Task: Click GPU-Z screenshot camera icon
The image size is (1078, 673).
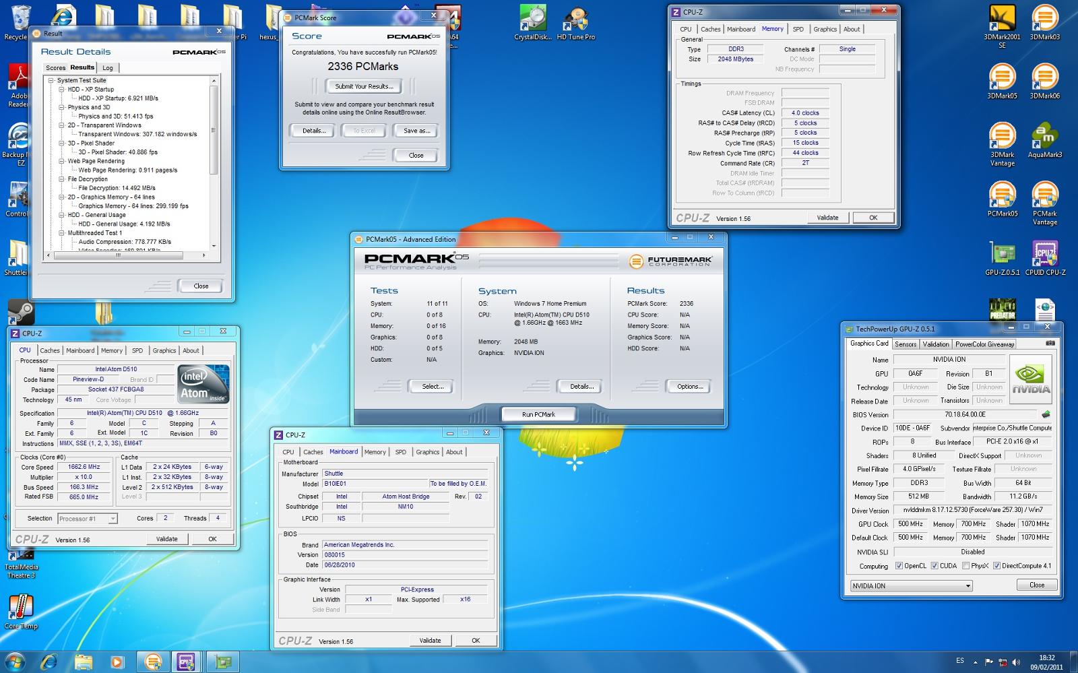Action: 1050,344
